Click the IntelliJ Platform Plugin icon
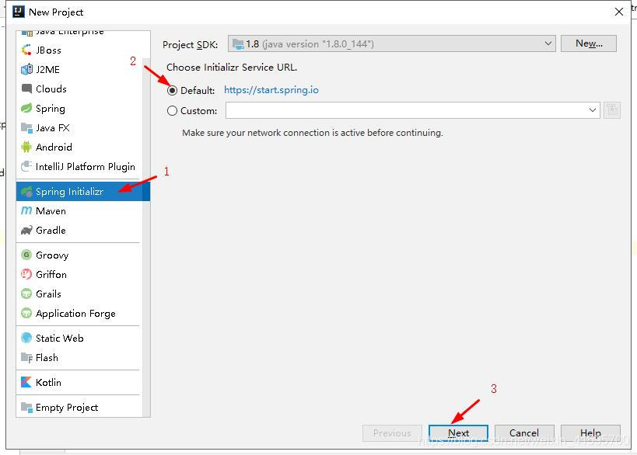Viewport: 637px width, 455px height. (x=26, y=166)
